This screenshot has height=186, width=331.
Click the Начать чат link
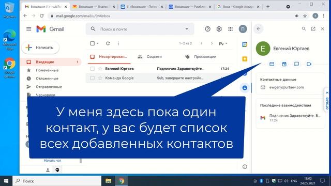[x=52, y=161]
